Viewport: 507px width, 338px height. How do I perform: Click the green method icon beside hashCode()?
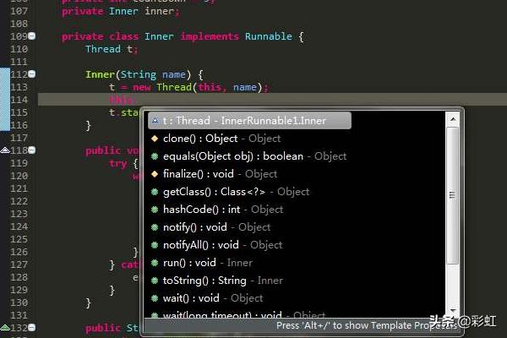pos(155,210)
